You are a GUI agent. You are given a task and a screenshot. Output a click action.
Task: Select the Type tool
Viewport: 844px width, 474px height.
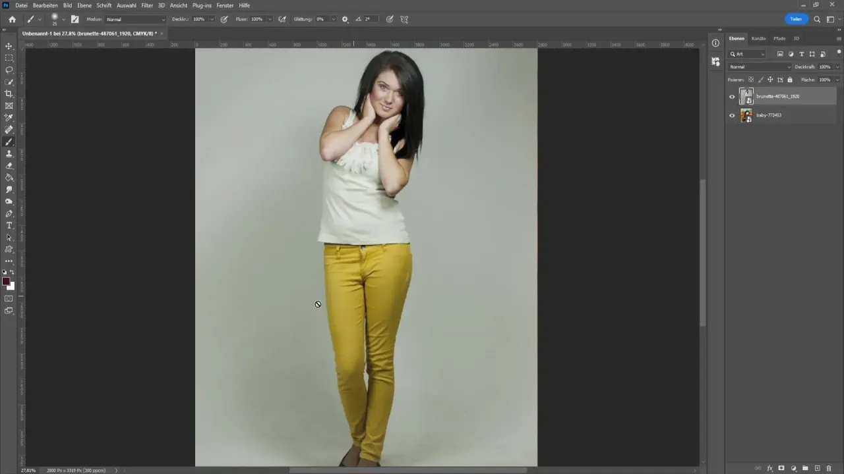coord(9,226)
